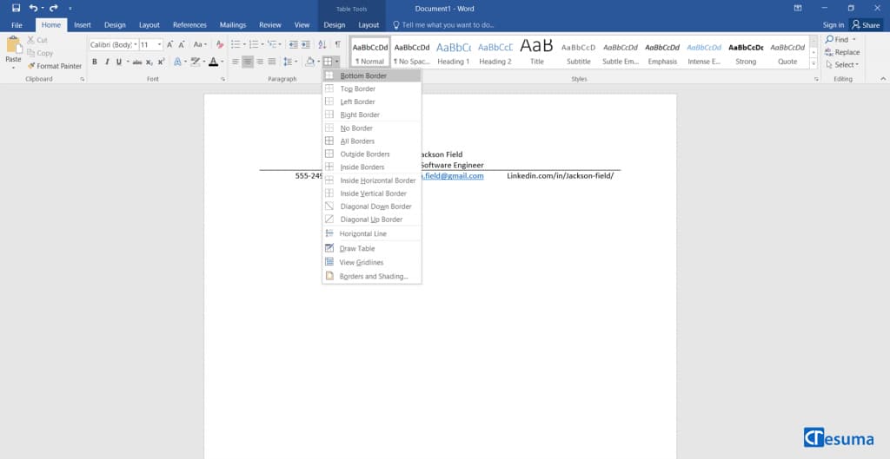Image resolution: width=890 pixels, height=459 pixels.
Task: Toggle bold formatting
Action: [95, 62]
